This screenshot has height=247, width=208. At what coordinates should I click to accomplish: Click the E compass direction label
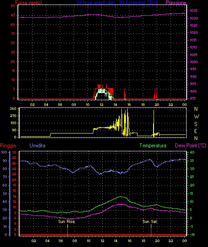pos(196,131)
